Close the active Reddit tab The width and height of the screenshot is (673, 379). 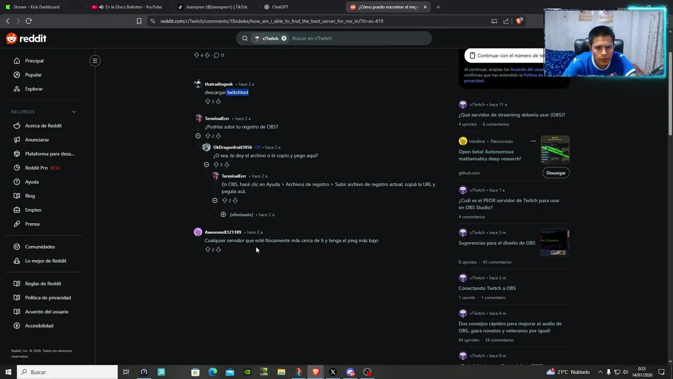pos(425,7)
